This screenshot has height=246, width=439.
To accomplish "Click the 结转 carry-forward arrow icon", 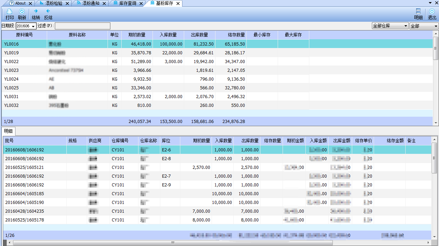I will click(36, 11).
